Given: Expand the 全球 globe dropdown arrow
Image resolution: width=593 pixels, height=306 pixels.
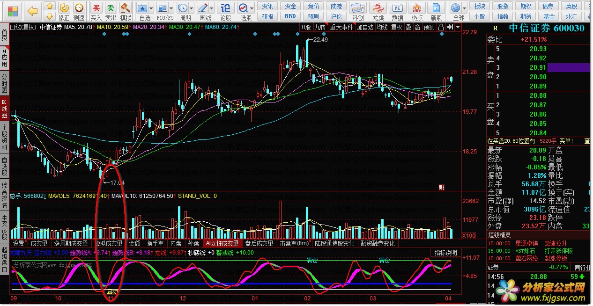Looking at the screenshot, I should (x=465, y=8).
